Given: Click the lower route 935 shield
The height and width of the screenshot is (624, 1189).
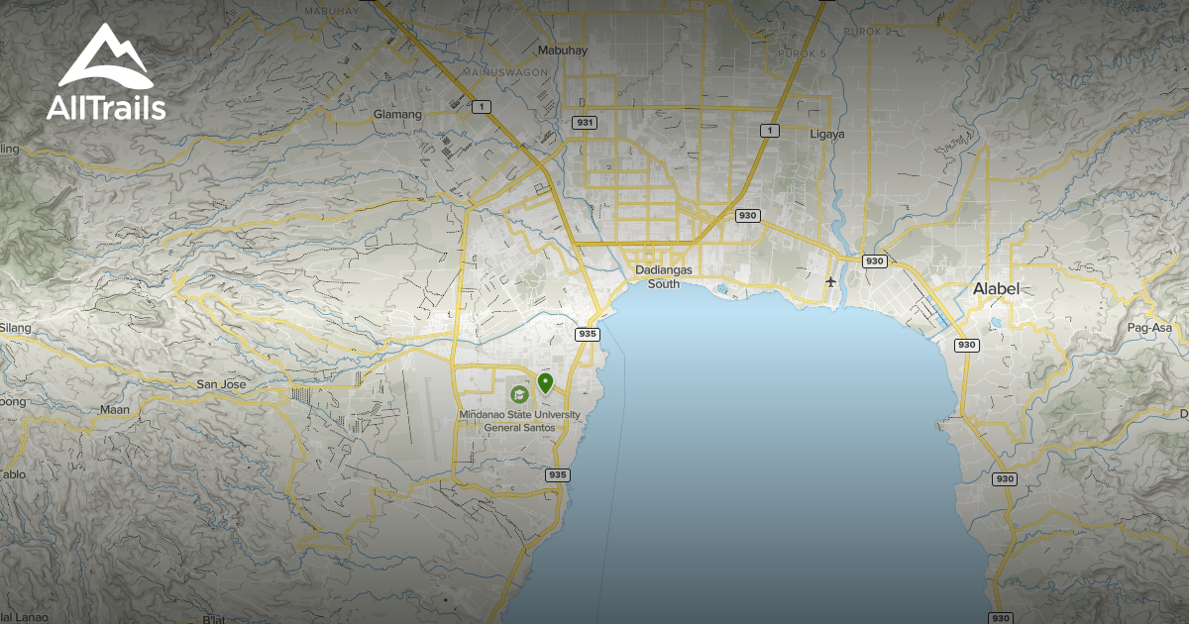Looking at the screenshot, I should tap(558, 473).
